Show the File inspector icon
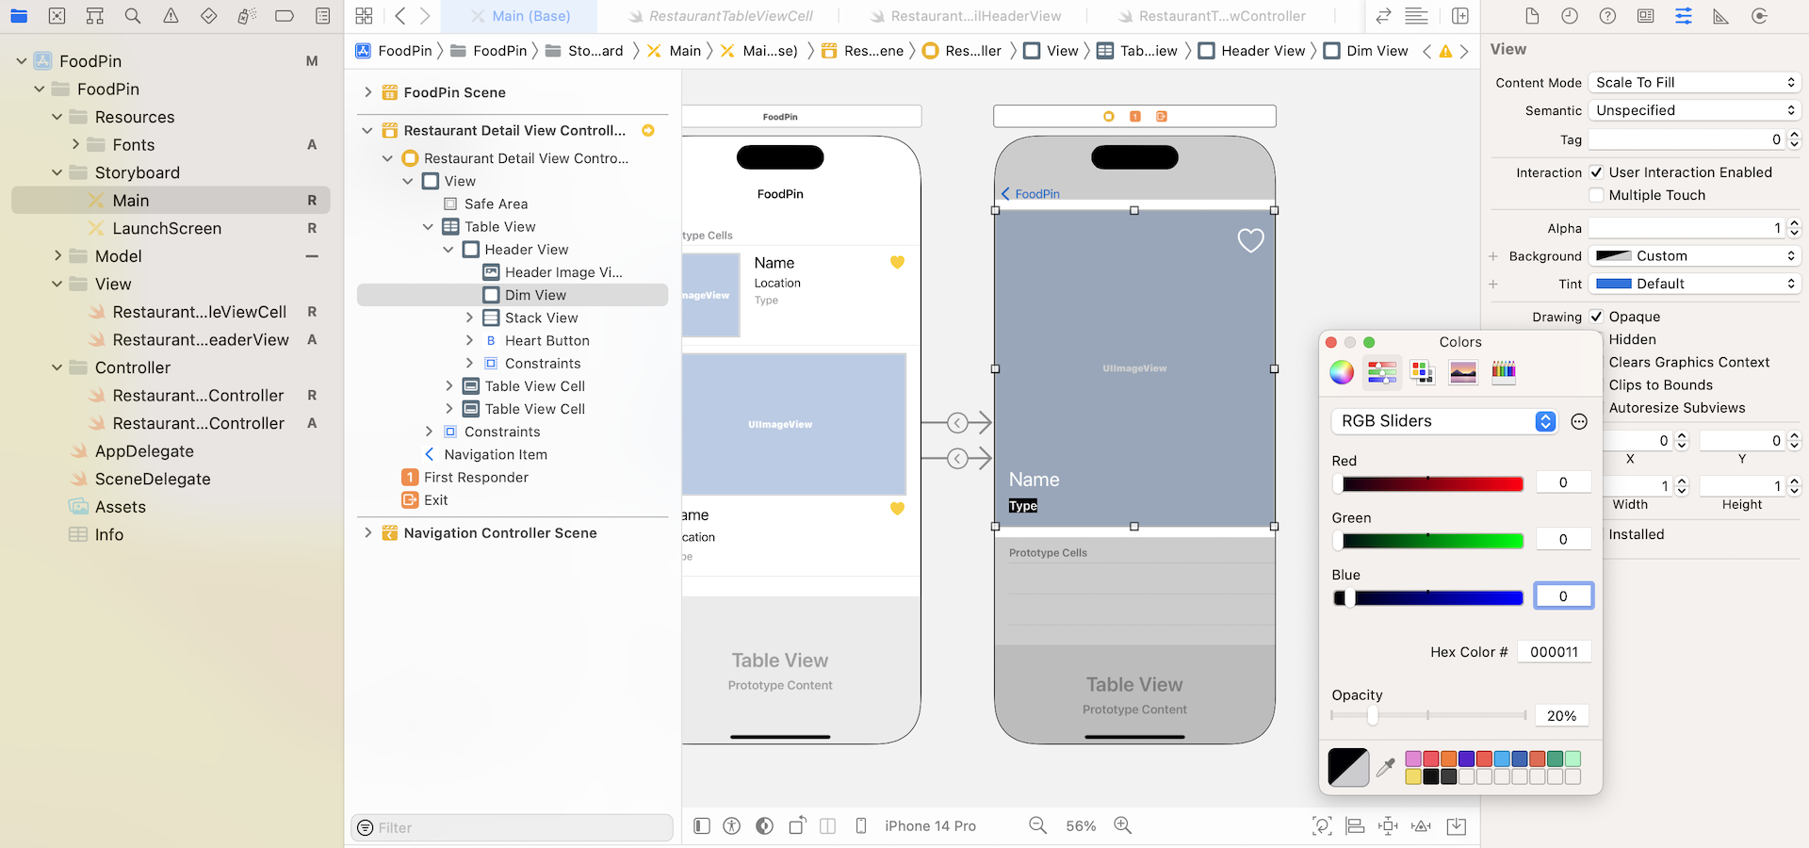Image resolution: width=1809 pixels, height=848 pixels. 1532,16
